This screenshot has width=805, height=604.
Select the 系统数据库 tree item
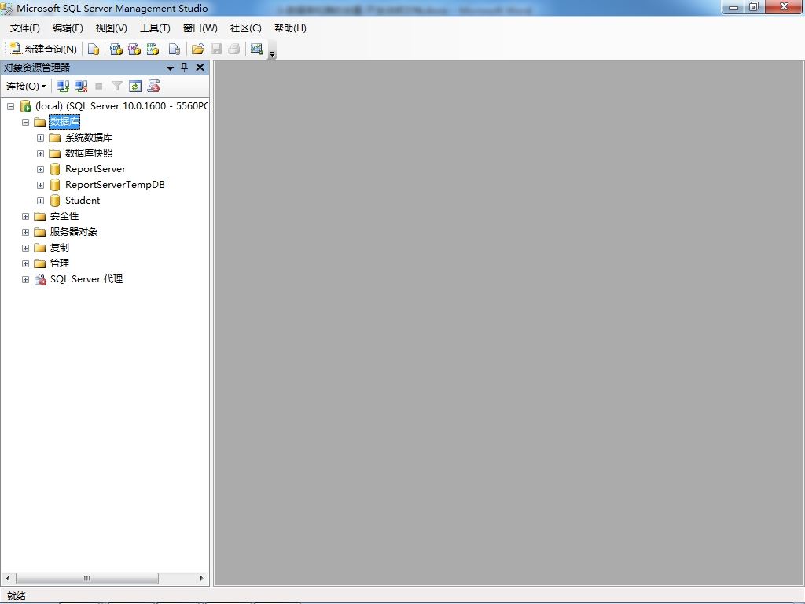point(89,138)
